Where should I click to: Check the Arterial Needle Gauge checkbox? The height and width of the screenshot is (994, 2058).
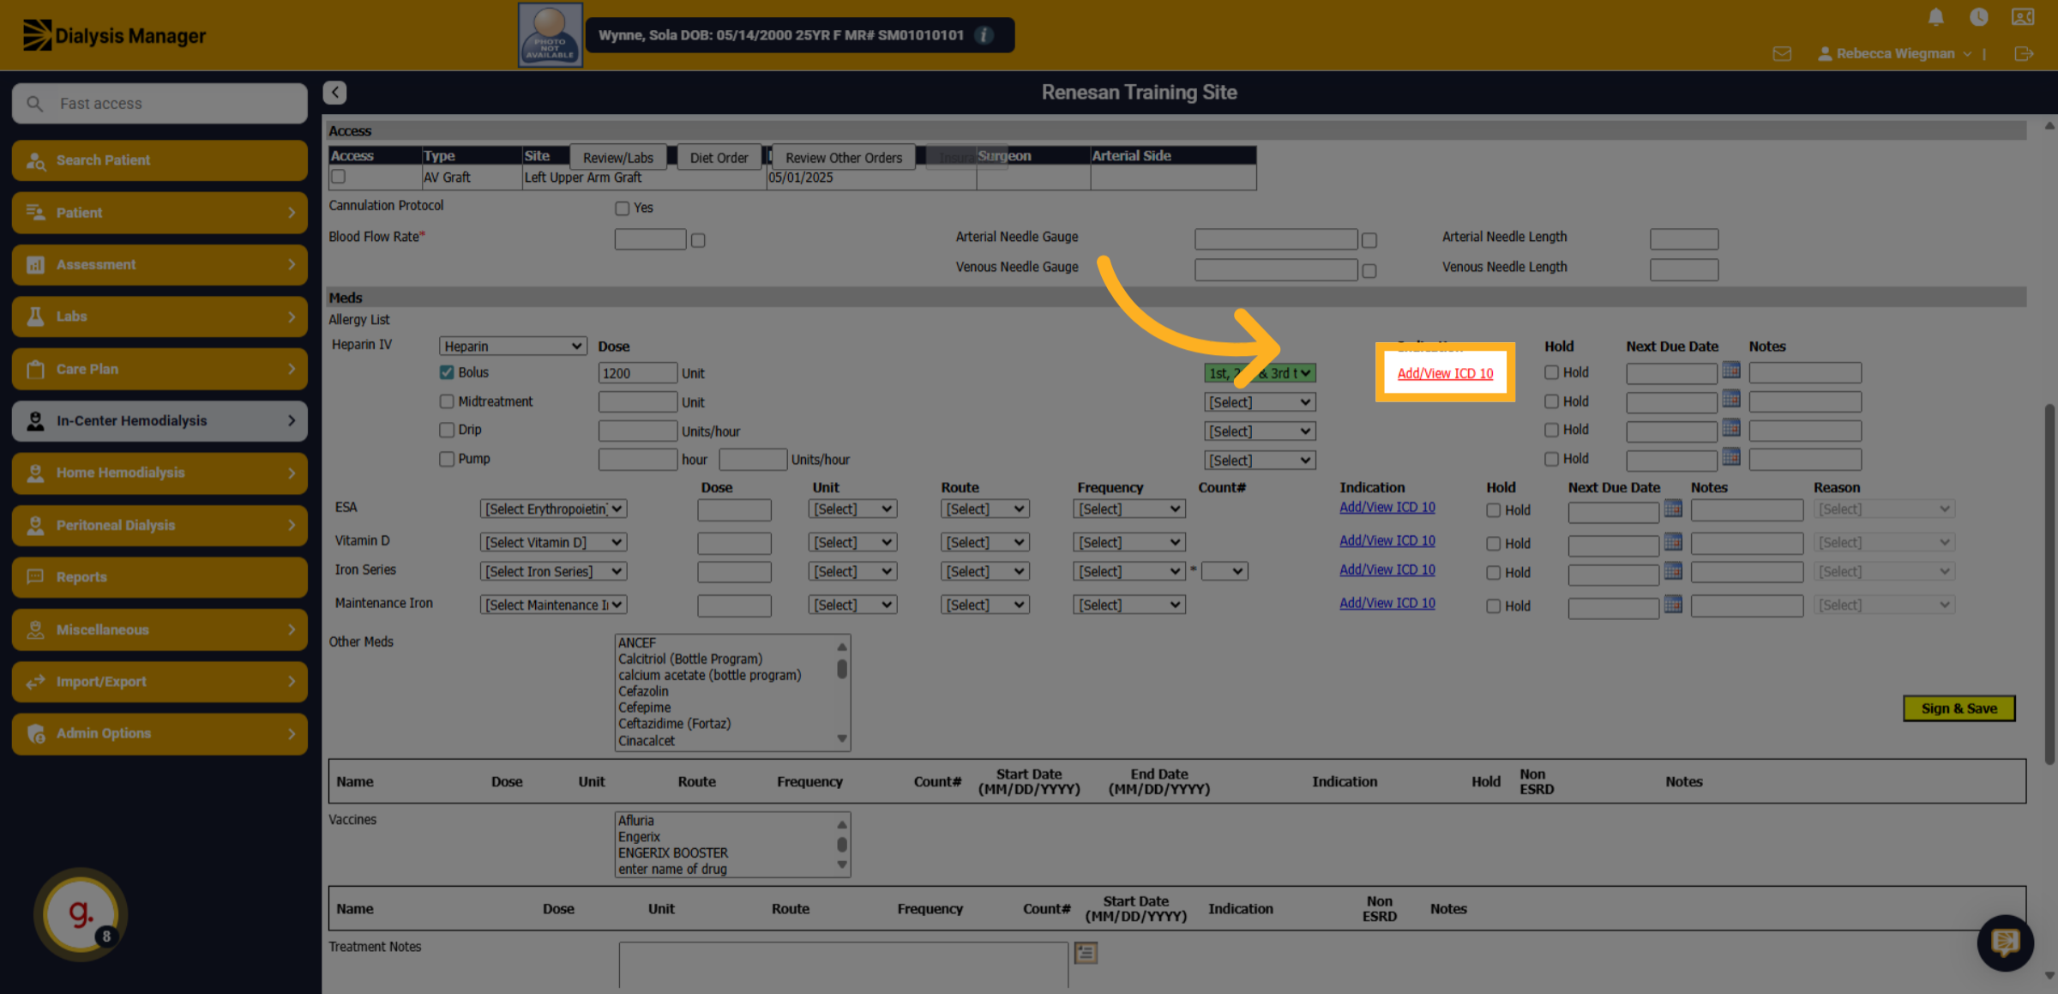(1369, 240)
